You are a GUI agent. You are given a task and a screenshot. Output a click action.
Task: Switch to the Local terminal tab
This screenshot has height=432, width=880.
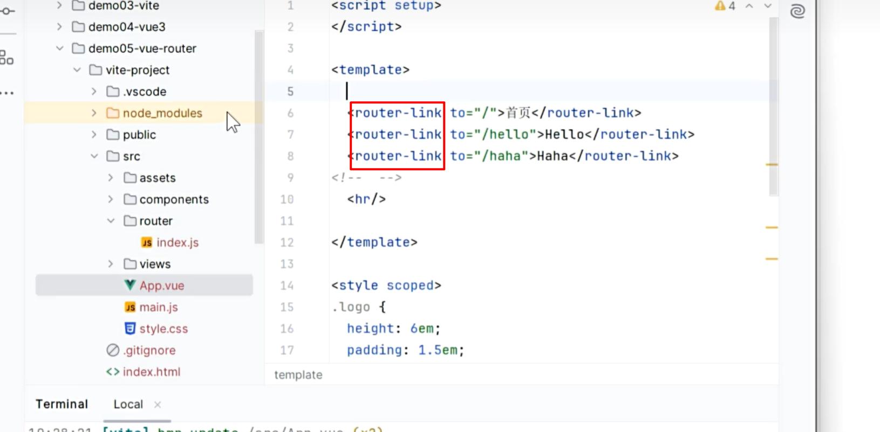click(128, 404)
